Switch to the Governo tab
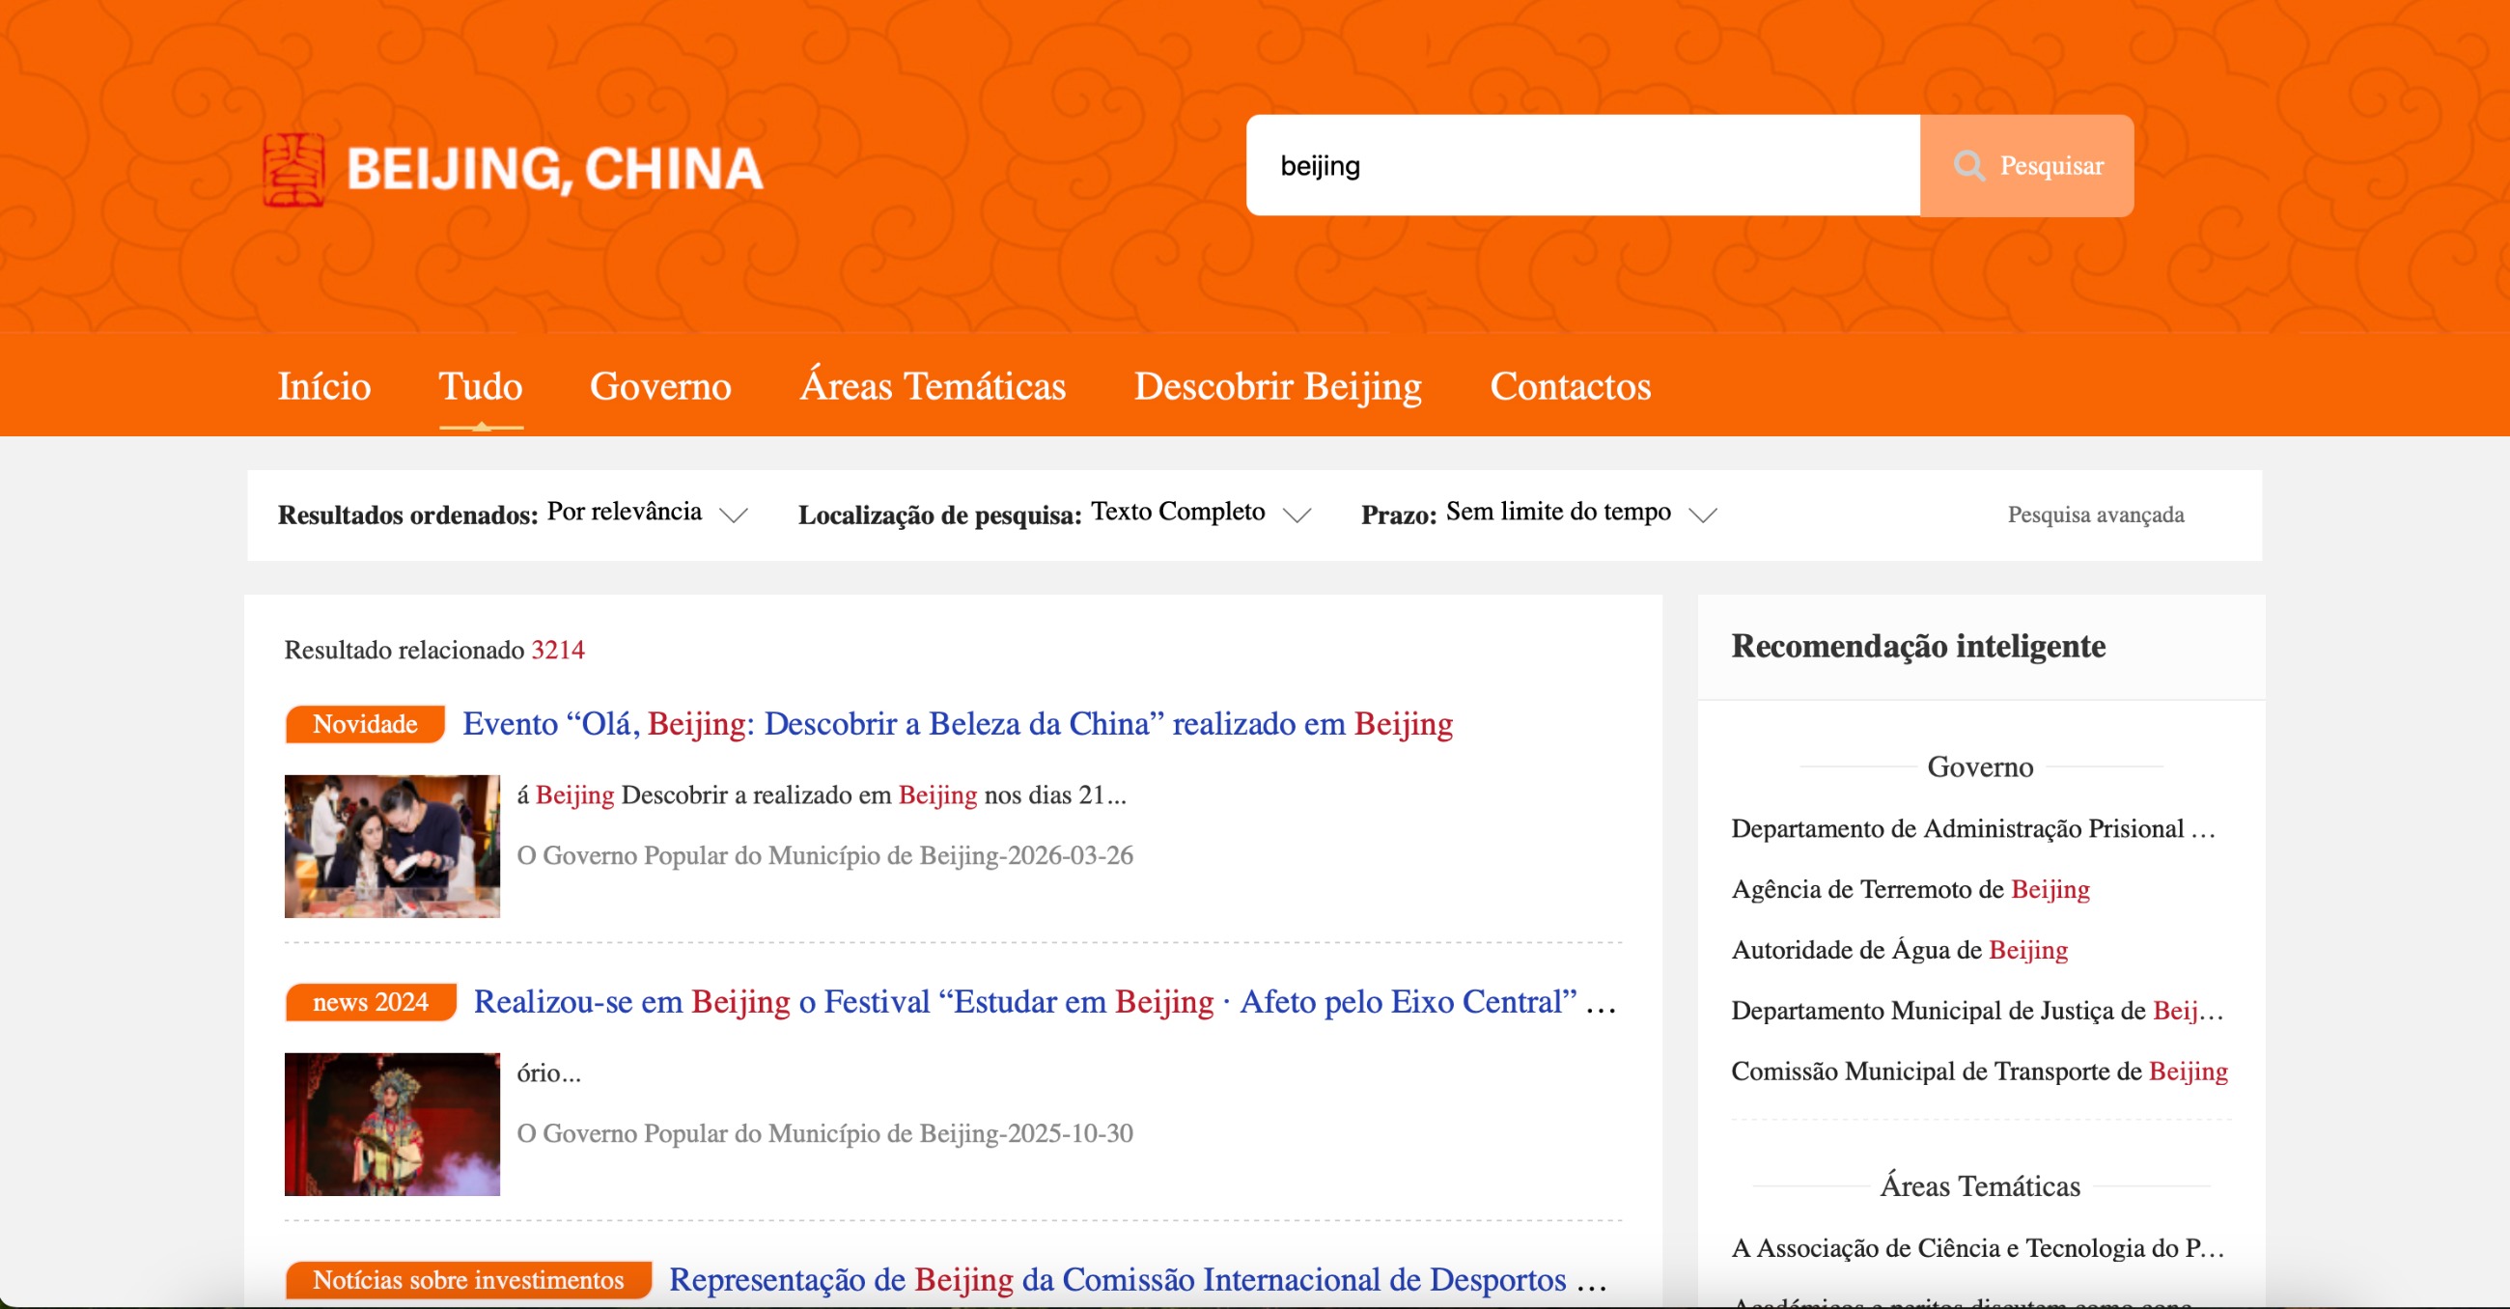This screenshot has width=2510, height=1309. pos(659,386)
